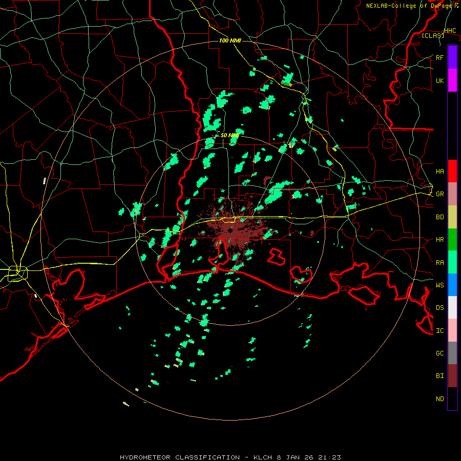This screenshot has height=461, width=461.
Task: Click the UK legend label
Action: (439, 80)
